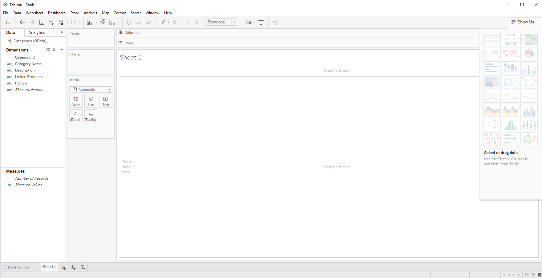Click the Add New Data Source icon
This screenshot has height=278, width=542.
click(x=51, y=22)
